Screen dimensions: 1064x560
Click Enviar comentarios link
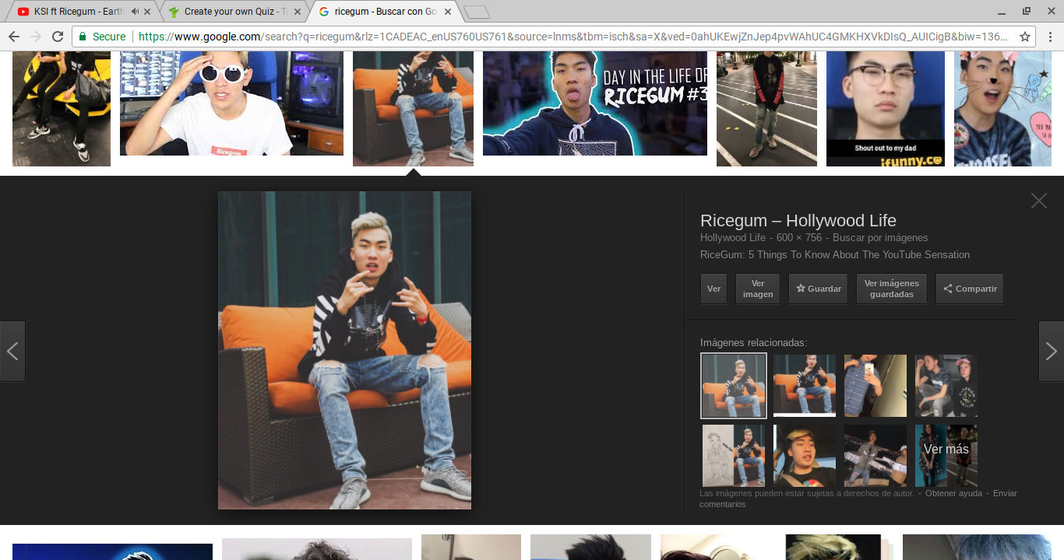(x=858, y=499)
